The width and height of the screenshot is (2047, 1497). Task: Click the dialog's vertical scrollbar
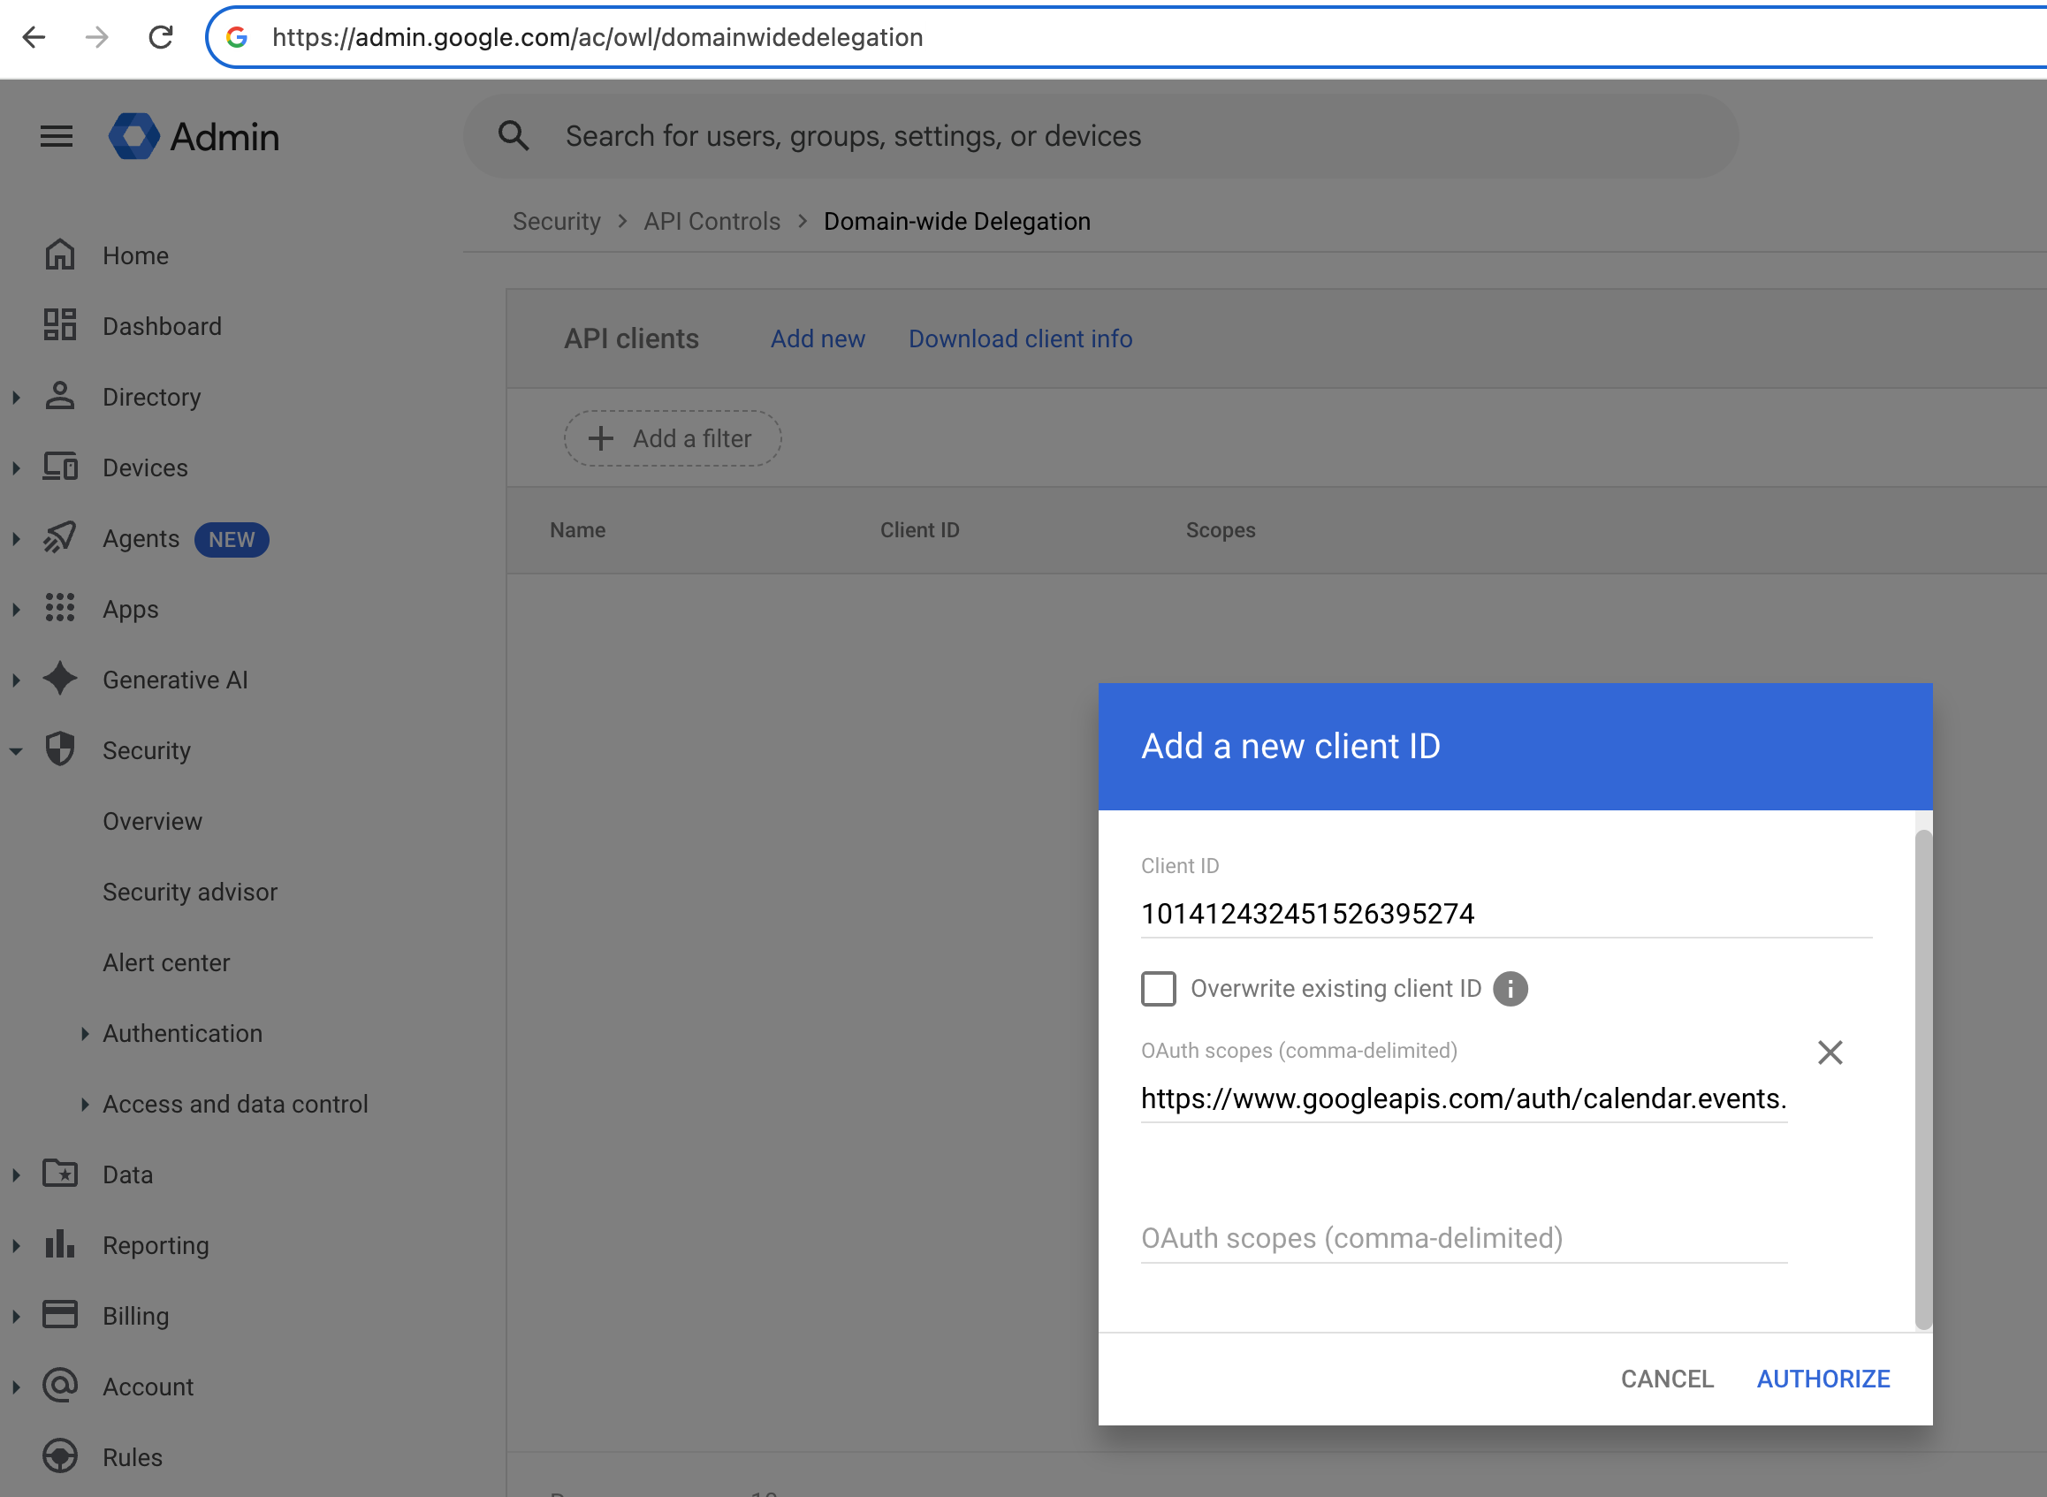point(1923,1078)
